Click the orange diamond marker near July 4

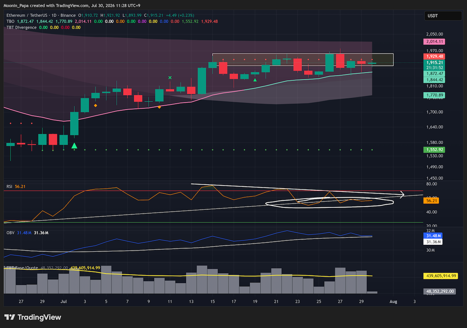95,105
